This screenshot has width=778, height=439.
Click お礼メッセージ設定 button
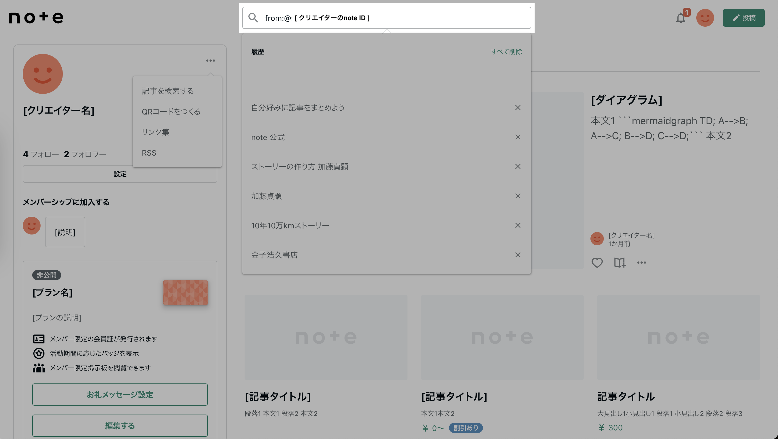120,394
